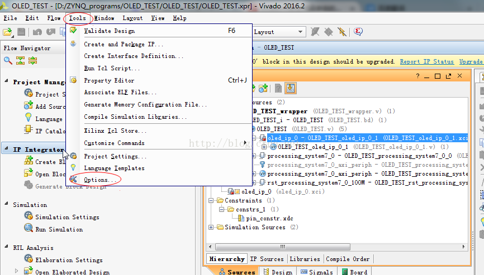Click the Sources panel help question mark
Viewport: 484px width, 275px height.
[x=417, y=76]
